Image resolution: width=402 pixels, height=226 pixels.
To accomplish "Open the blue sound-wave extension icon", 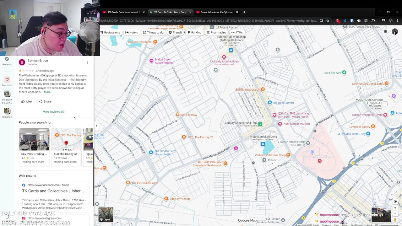I will point(345,21).
